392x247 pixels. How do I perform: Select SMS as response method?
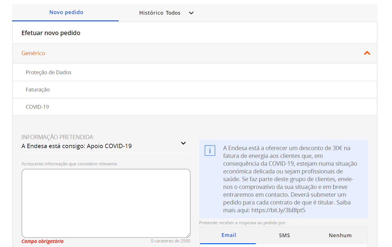coord(284,235)
